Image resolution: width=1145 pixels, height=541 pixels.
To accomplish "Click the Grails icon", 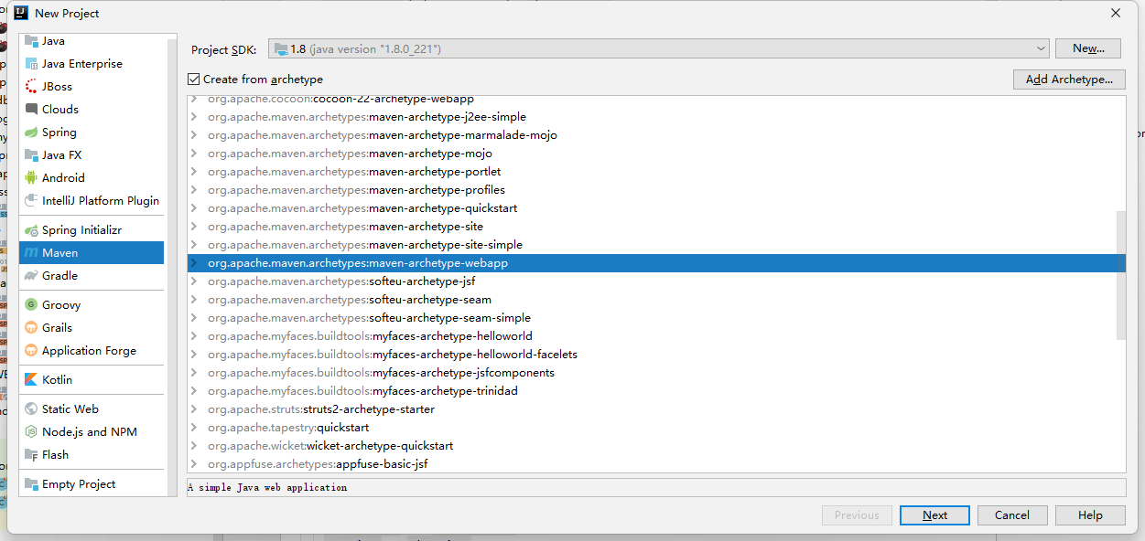I will tap(31, 328).
